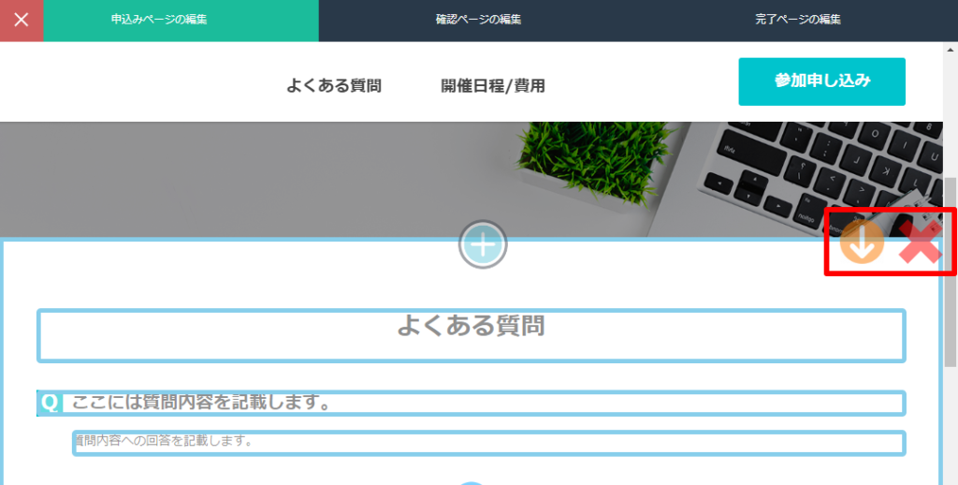
Task: Edit the 質問内容への回答を記載します。 answer field
Action: point(488,443)
